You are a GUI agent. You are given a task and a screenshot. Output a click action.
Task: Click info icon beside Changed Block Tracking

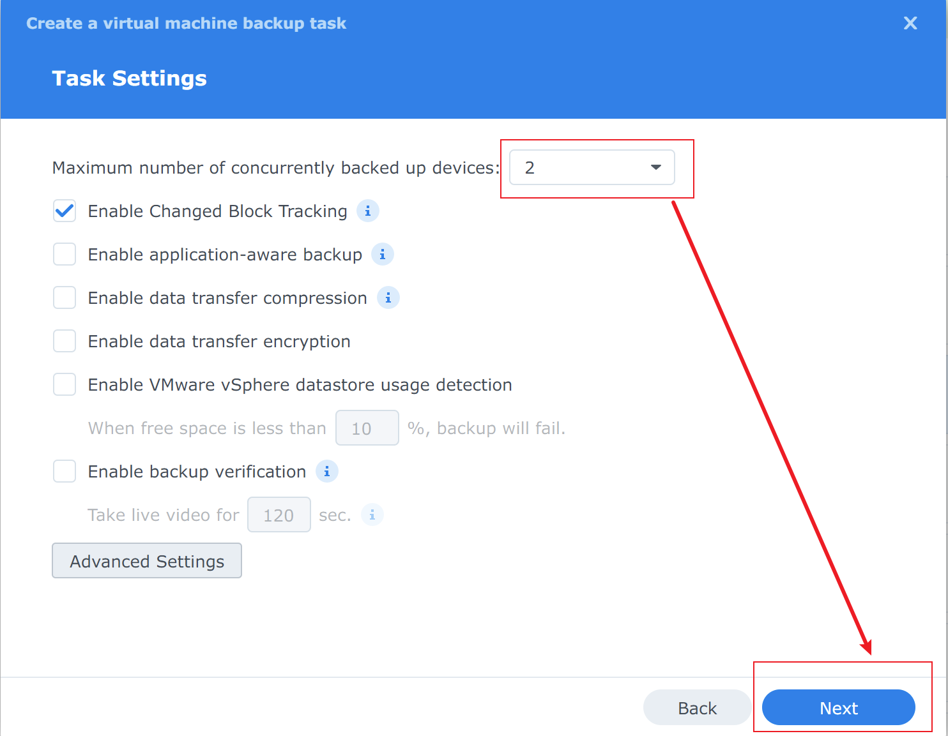[x=367, y=211]
